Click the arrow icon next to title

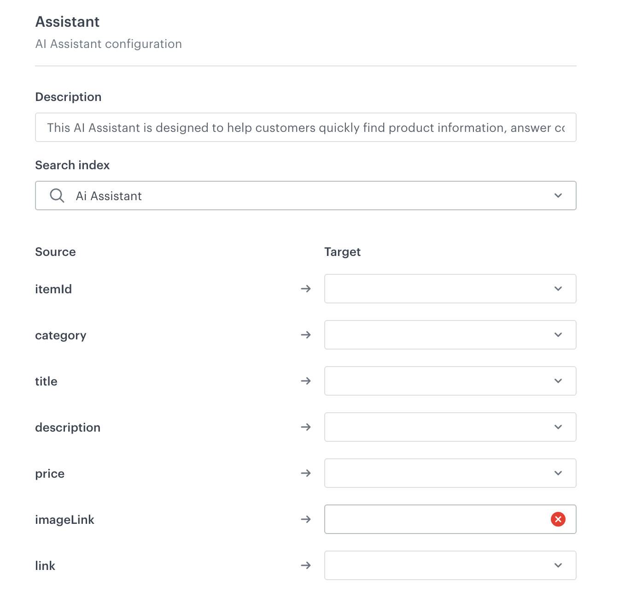click(x=306, y=381)
